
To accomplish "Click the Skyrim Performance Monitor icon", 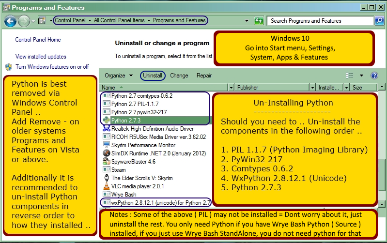I will pyautogui.click(x=107, y=145).
